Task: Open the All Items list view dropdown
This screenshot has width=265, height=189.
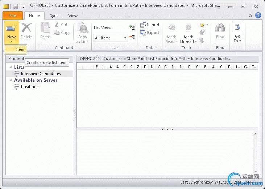Action: tap(125, 38)
